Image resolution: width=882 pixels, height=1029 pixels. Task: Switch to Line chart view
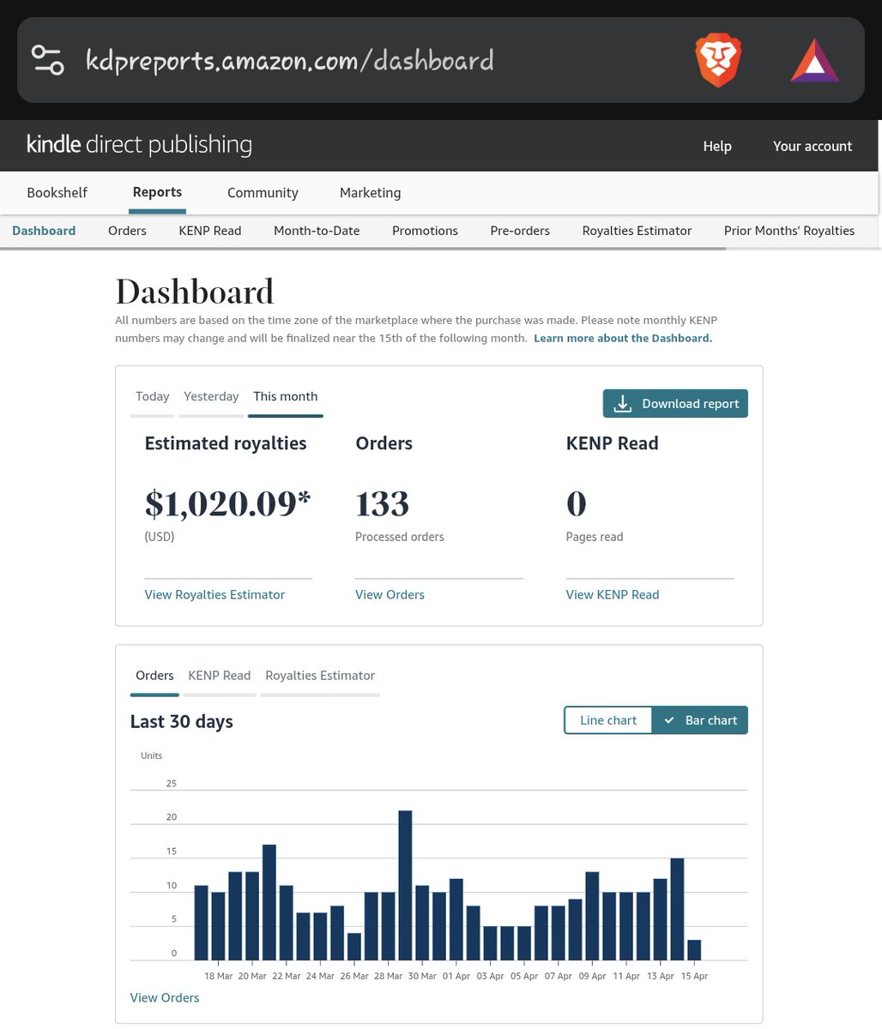coord(608,720)
